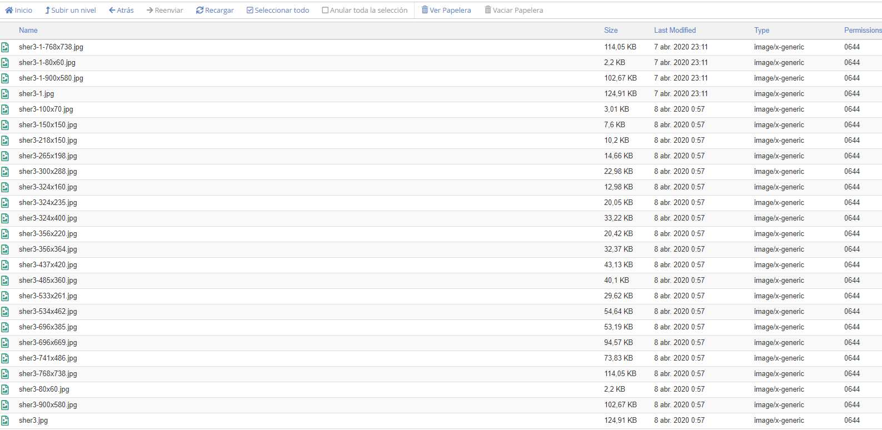
Task: Click file icon for sher3-1-768x738.jpg
Action: 5,47
